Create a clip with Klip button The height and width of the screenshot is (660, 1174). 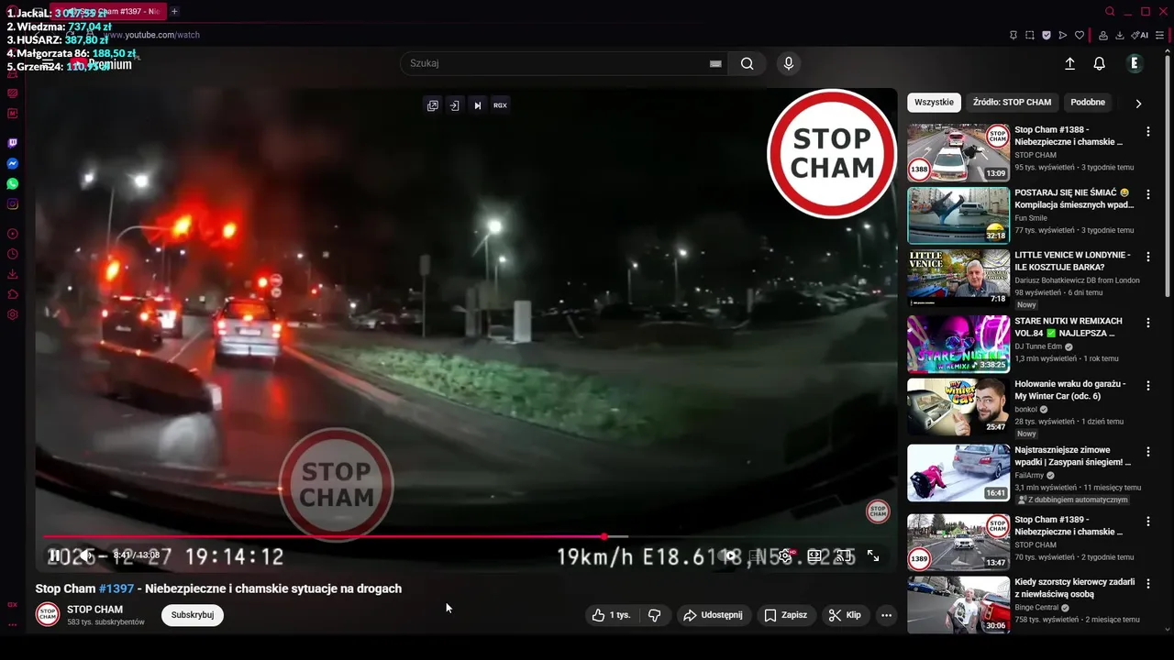click(845, 615)
